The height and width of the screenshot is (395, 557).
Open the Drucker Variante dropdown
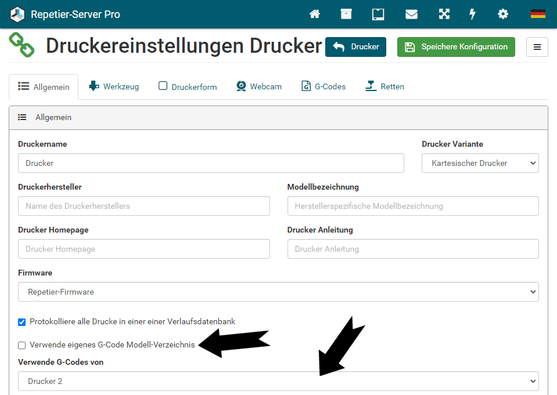point(480,163)
